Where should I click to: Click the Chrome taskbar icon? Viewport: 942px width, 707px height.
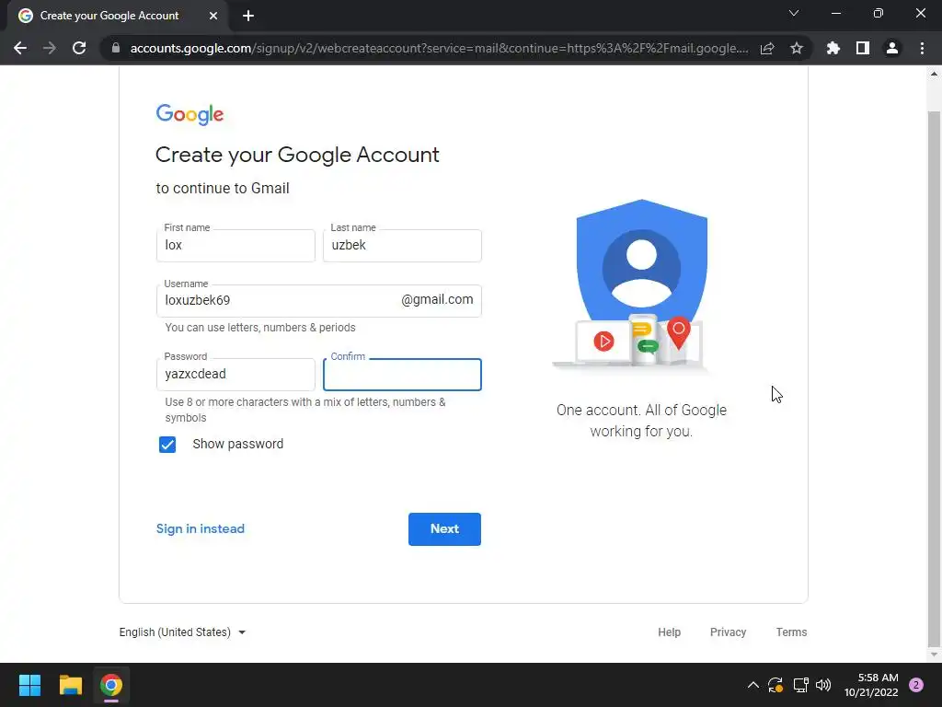point(111,685)
